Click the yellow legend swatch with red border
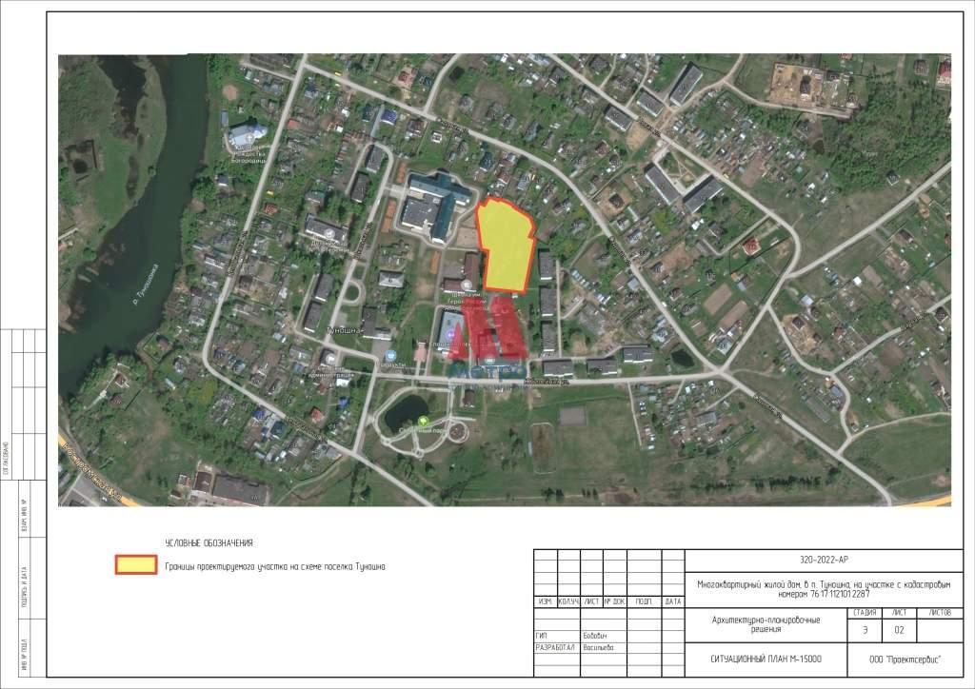 136,565
